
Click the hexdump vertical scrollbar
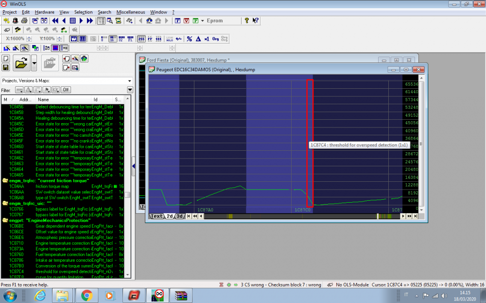click(x=421, y=144)
